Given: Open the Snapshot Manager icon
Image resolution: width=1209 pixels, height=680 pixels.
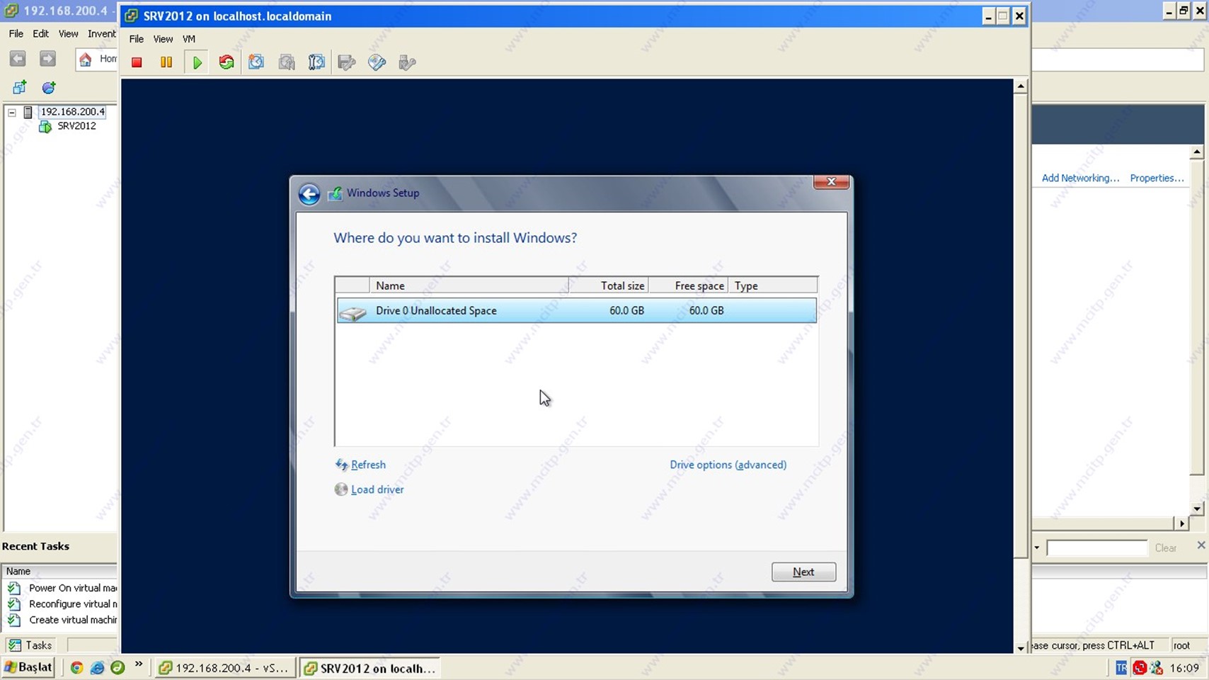Looking at the screenshot, I should (316, 62).
